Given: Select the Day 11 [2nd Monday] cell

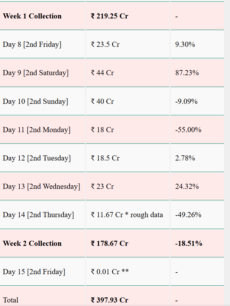Looking at the screenshot, I should pos(37,130).
